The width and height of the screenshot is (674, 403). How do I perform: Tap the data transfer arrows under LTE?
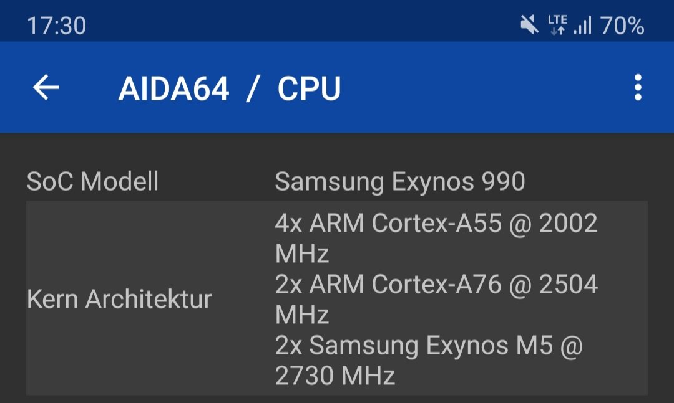coord(557,31)
